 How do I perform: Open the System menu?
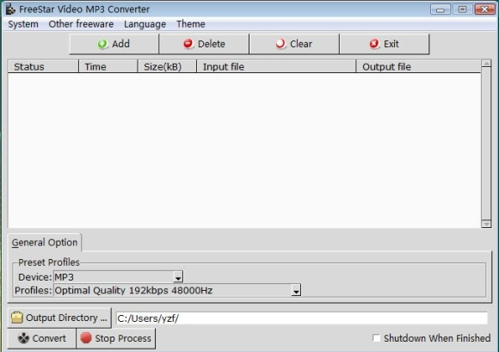click(x=23, y=24)
